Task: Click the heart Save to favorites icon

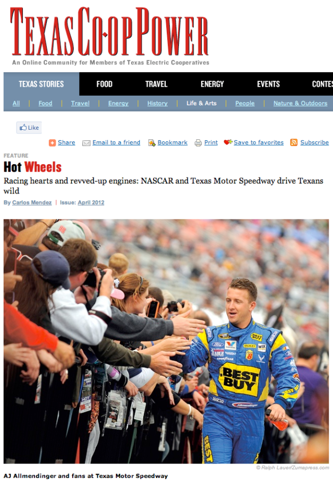Action: pos(228,142)
